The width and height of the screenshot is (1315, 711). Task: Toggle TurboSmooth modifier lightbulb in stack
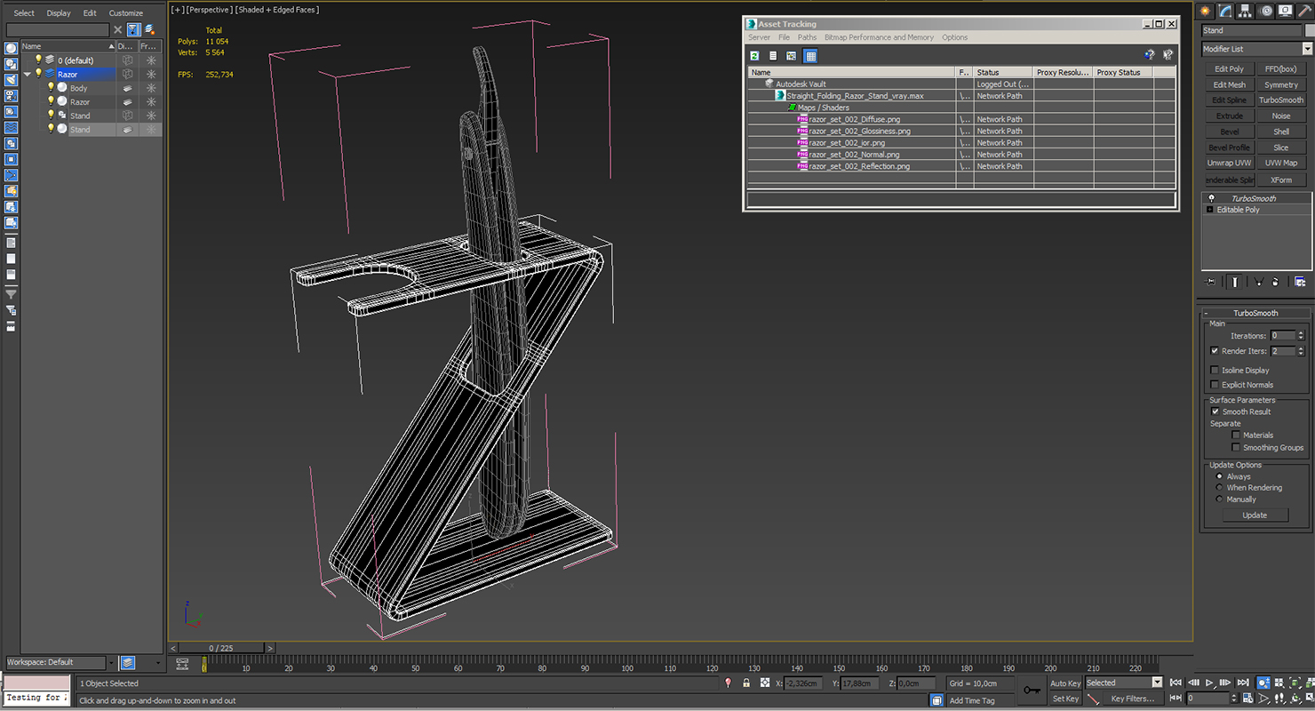[1210, 198]
